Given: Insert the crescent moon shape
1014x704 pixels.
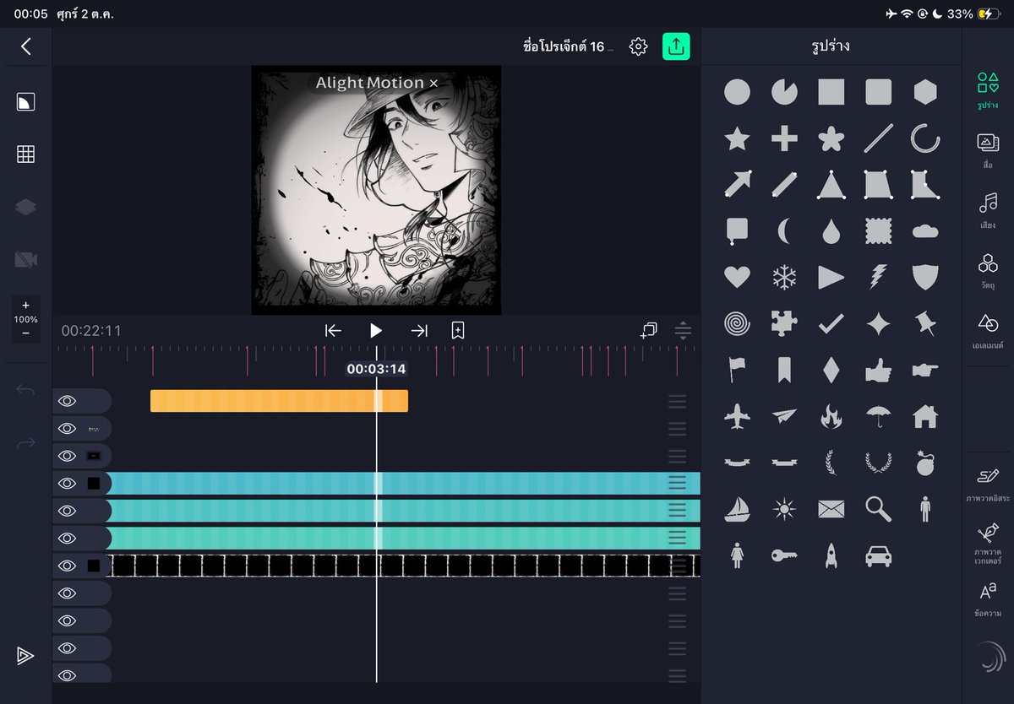Looking at the screenshot, I should 784,230.
